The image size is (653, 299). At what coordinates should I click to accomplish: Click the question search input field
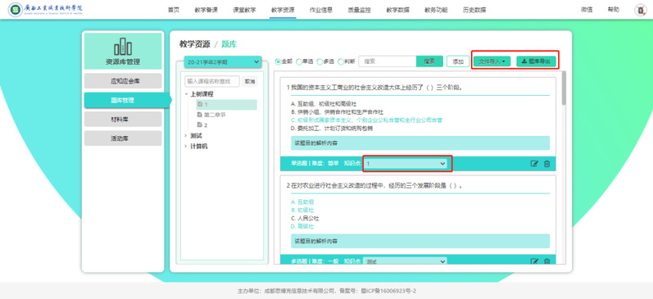point(388,61)
